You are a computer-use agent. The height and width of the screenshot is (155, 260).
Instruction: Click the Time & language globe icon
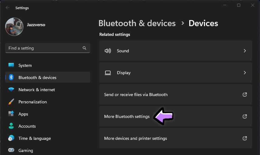pyautogui.click(x=11, y=138)
